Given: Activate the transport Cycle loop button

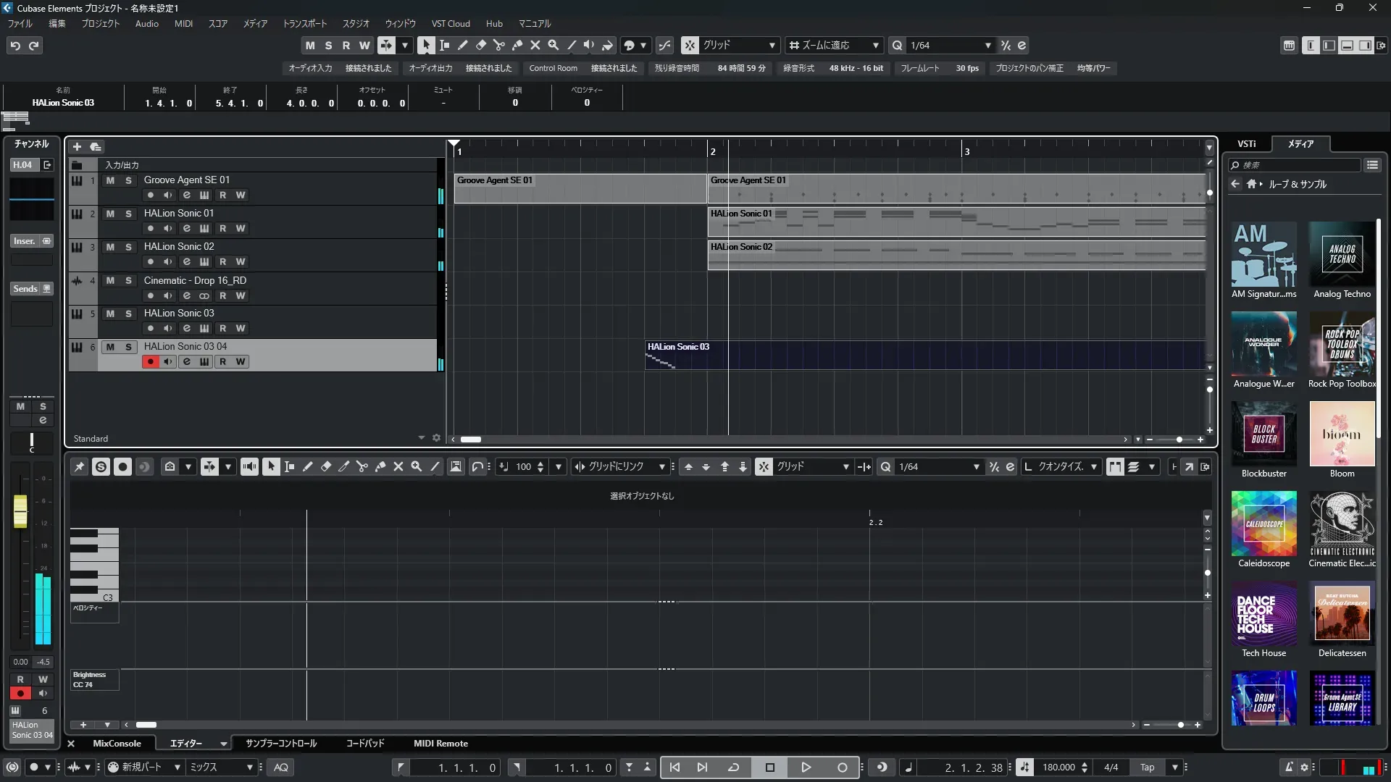Looking at the screenshot, I should tap(733, 768).
